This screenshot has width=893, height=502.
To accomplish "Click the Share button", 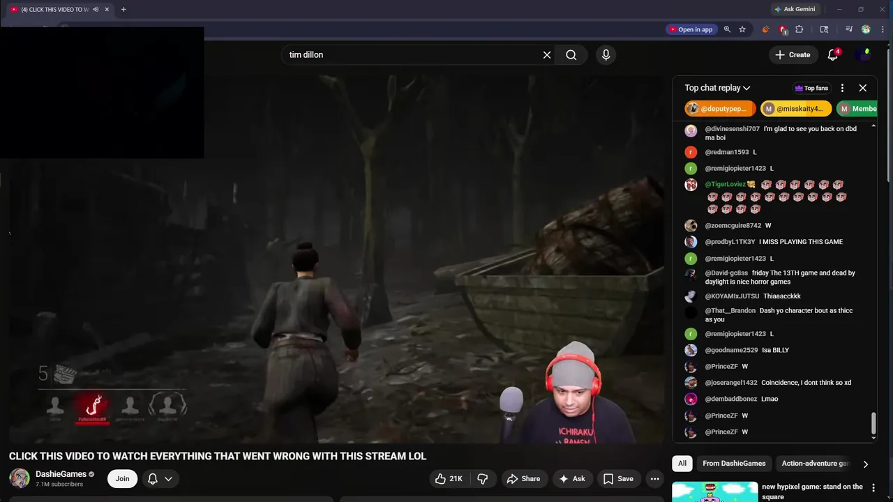I will [523, 478].
